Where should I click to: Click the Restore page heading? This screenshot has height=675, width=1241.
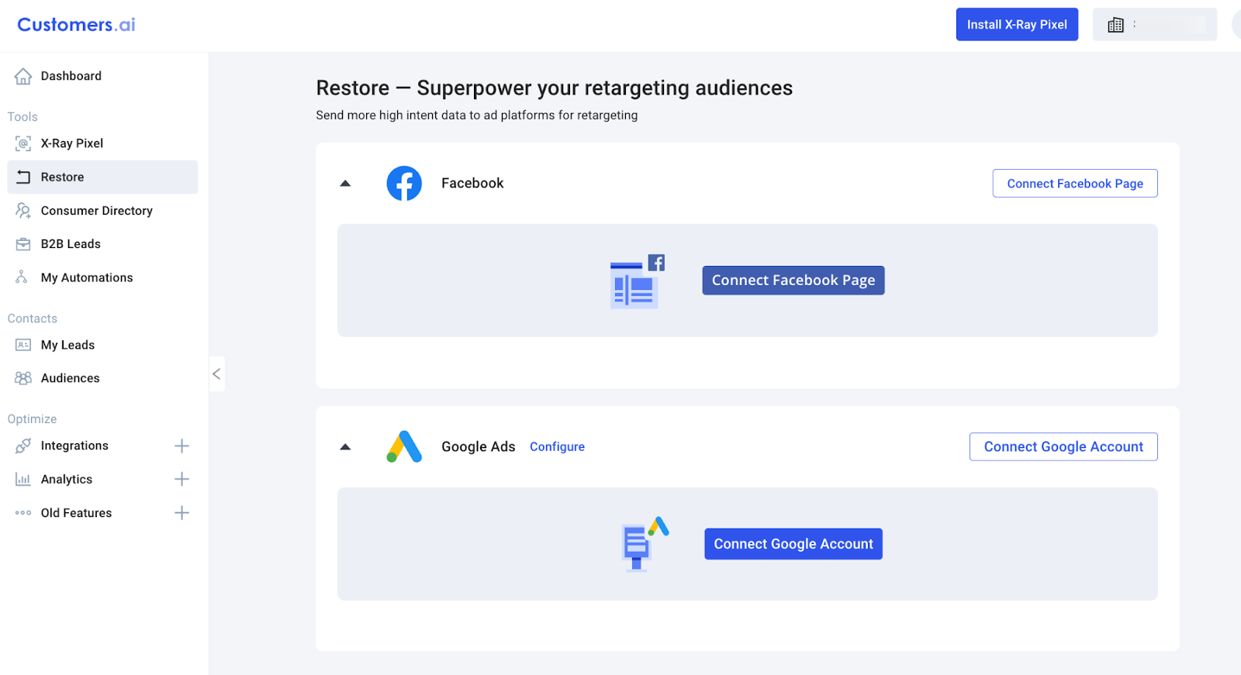tap(554, 88)
